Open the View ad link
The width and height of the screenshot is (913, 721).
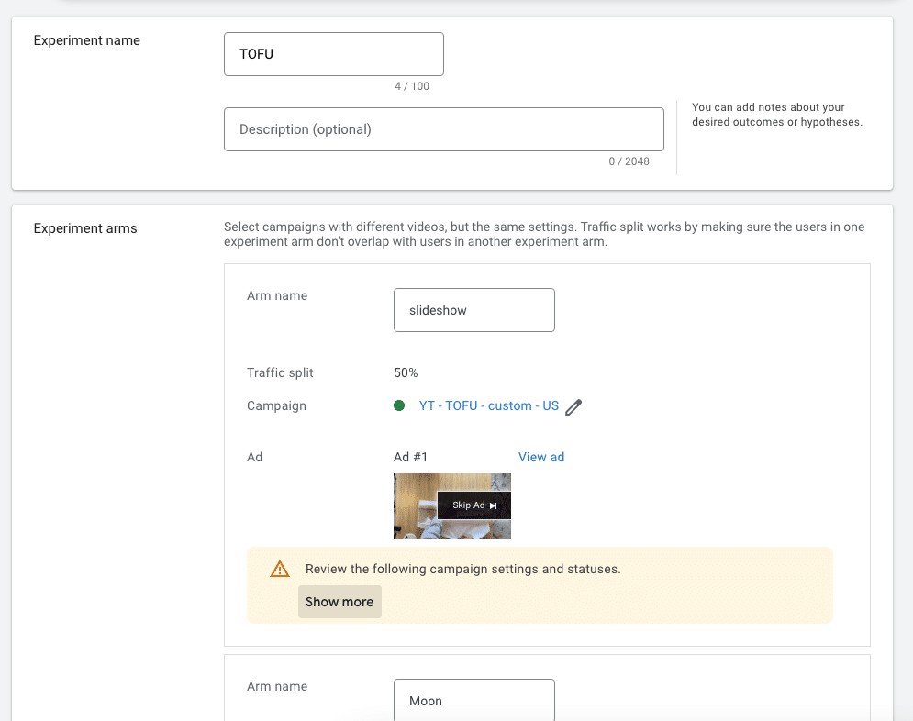[x=541, y=457]
